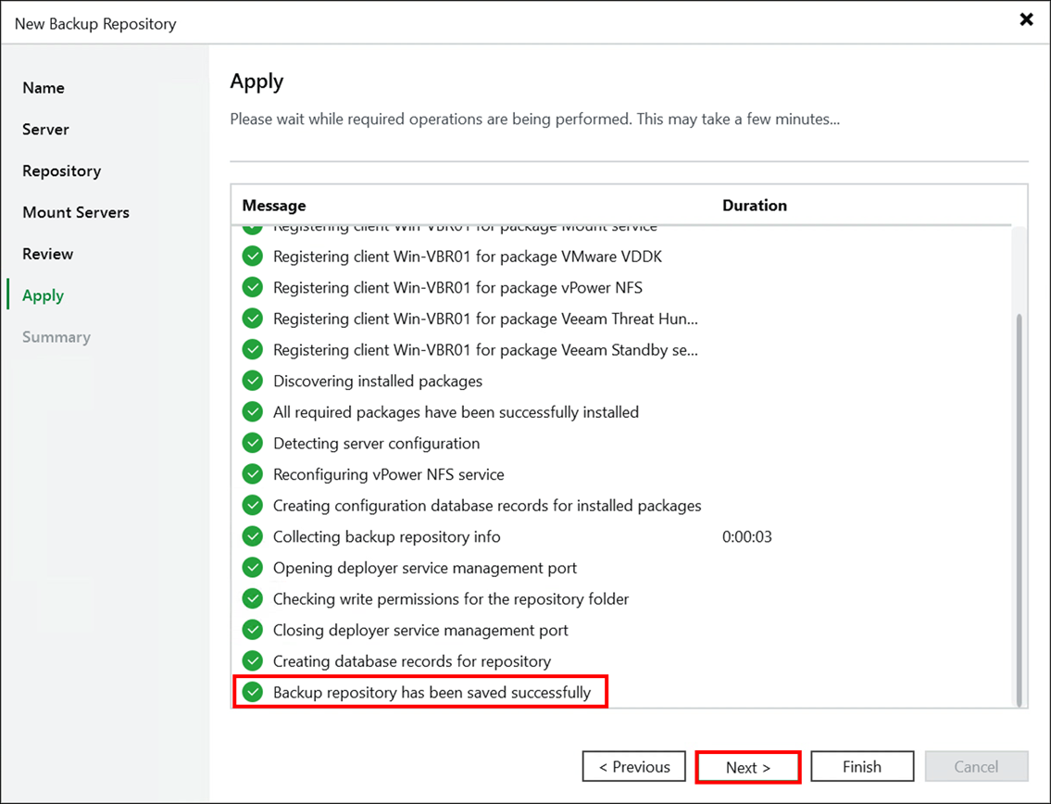Select the Mount Servers step

[x=75, y=212]
